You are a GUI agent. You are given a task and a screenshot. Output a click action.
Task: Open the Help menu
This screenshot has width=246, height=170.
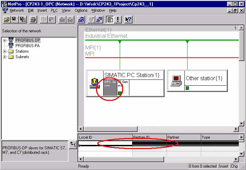tap(113, 11)
